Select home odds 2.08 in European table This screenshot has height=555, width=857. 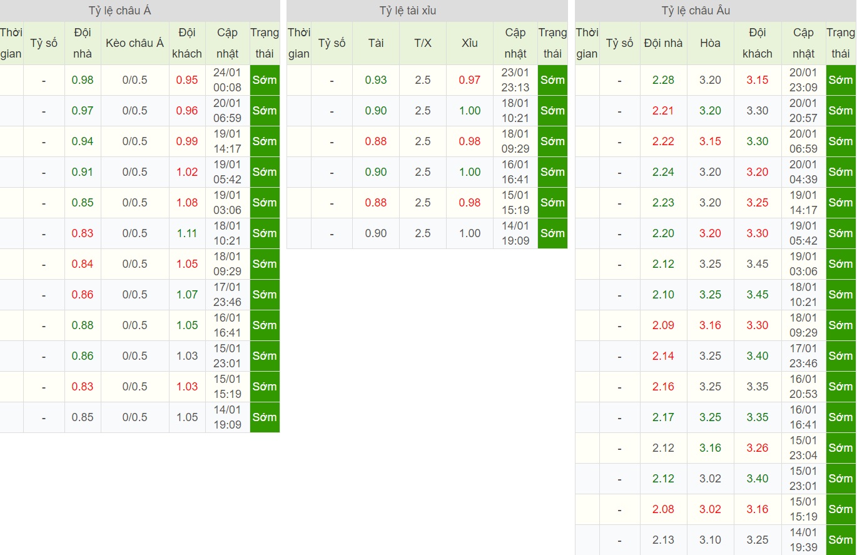663,509
